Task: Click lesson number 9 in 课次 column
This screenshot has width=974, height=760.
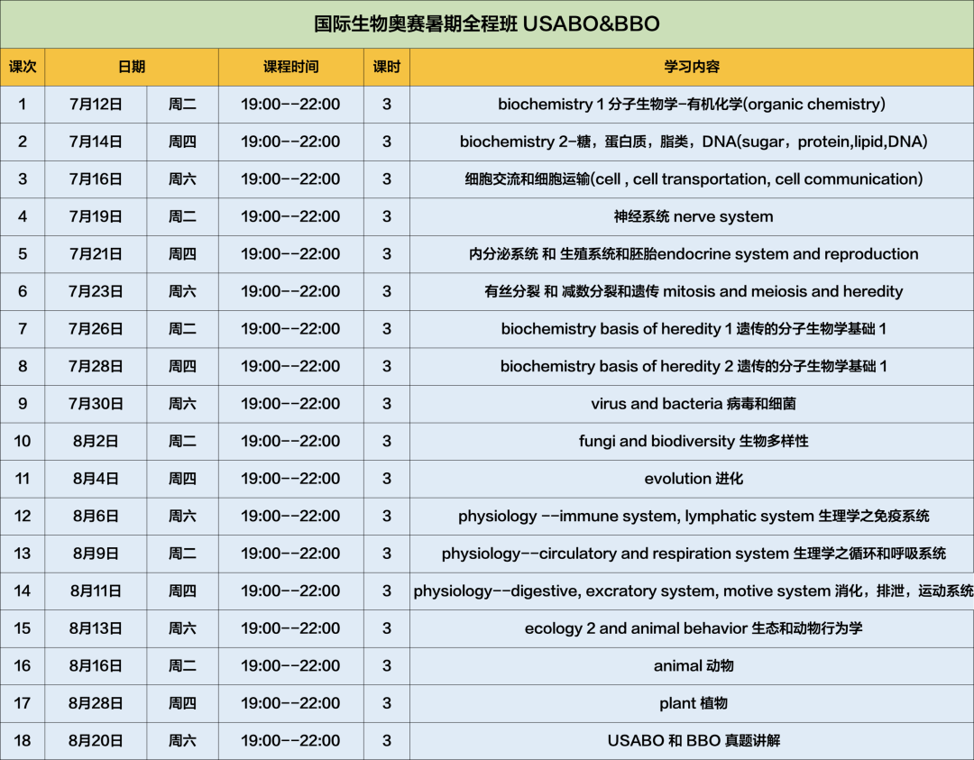Action: pos(23,404)
